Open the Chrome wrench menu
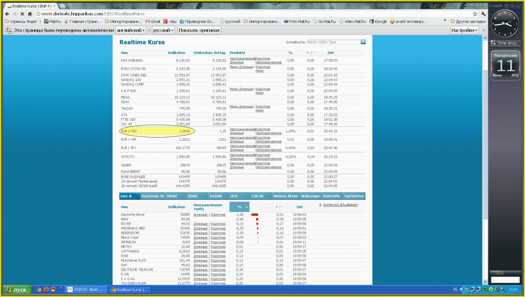The image size is (525, 297). 483,14
